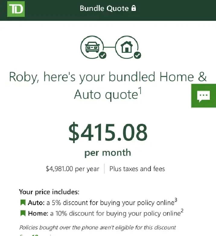Click the Plus taxes and fees text

(x=137, y=169)
